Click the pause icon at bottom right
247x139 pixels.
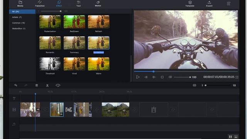[230, 137]
